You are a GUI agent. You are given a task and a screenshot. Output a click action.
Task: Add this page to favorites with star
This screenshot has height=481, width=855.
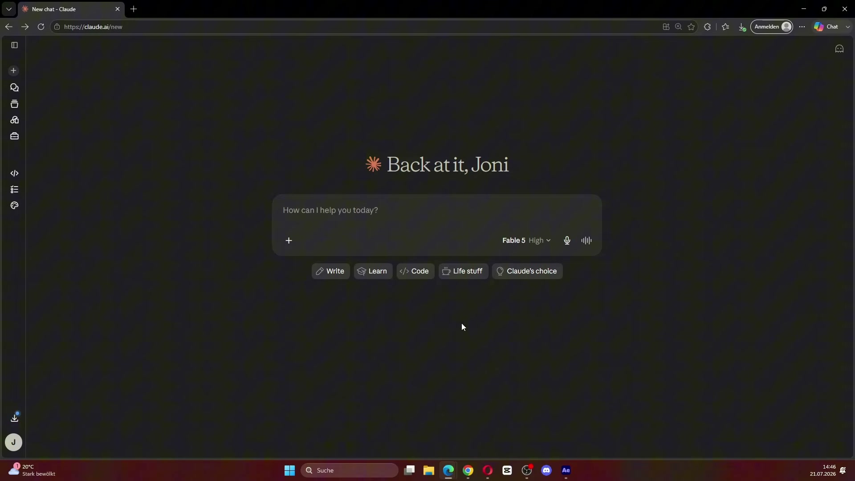coord(691,27)
